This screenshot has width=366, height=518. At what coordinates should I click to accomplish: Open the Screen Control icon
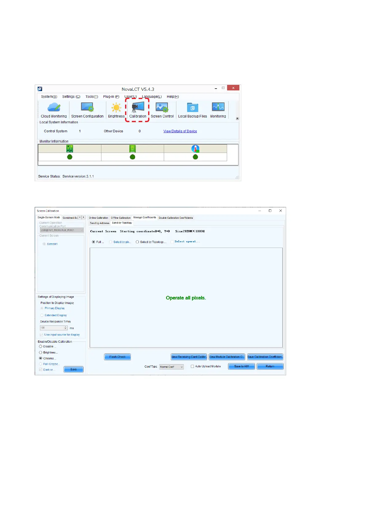tap(162, 108)
